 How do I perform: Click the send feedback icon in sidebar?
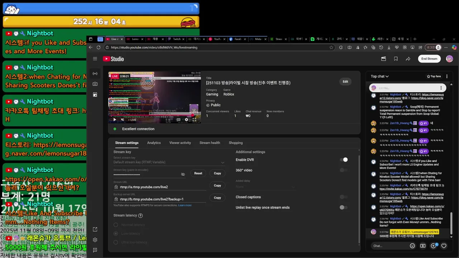pyautogui.click(x=95, y=250)
